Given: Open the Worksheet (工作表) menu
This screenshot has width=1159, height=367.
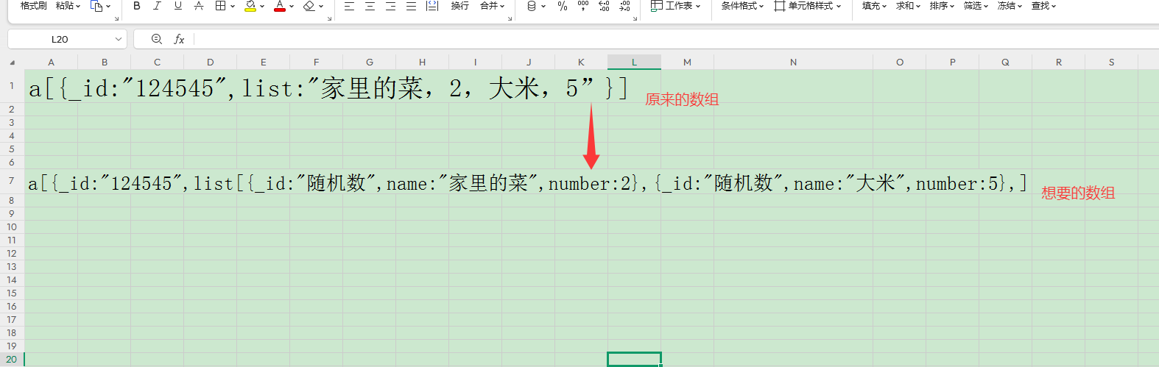Looking at the screenshot, I should click(675, 6).
